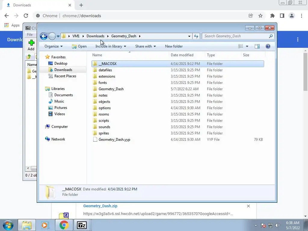Image resolution: width=308 pixels, height=231 pixels.
Task: Click the Explorer Back arrow button
Action: [44, 36]
